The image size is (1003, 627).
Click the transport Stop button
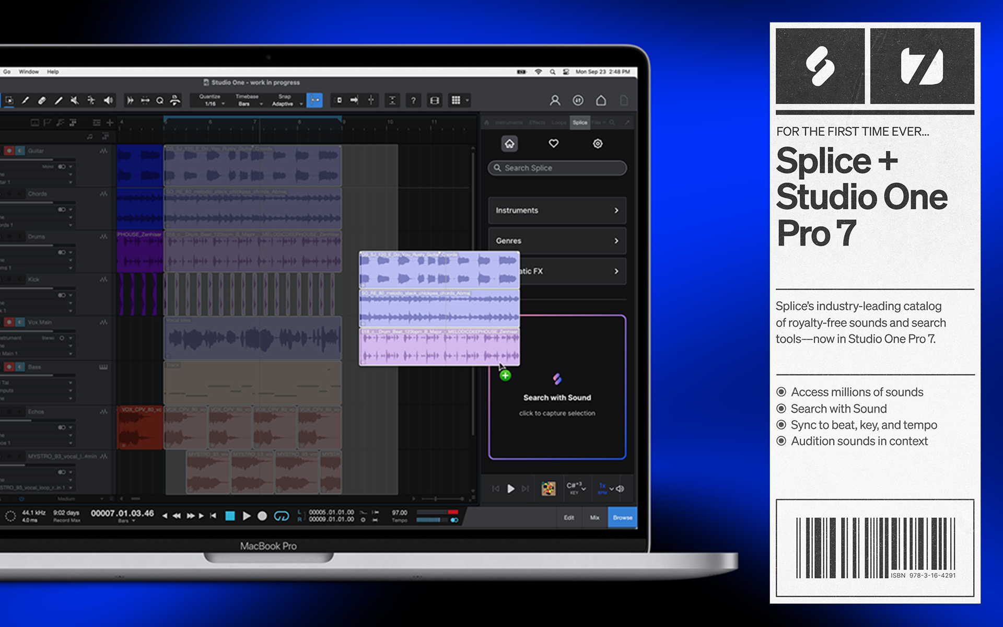click(230, 516)
